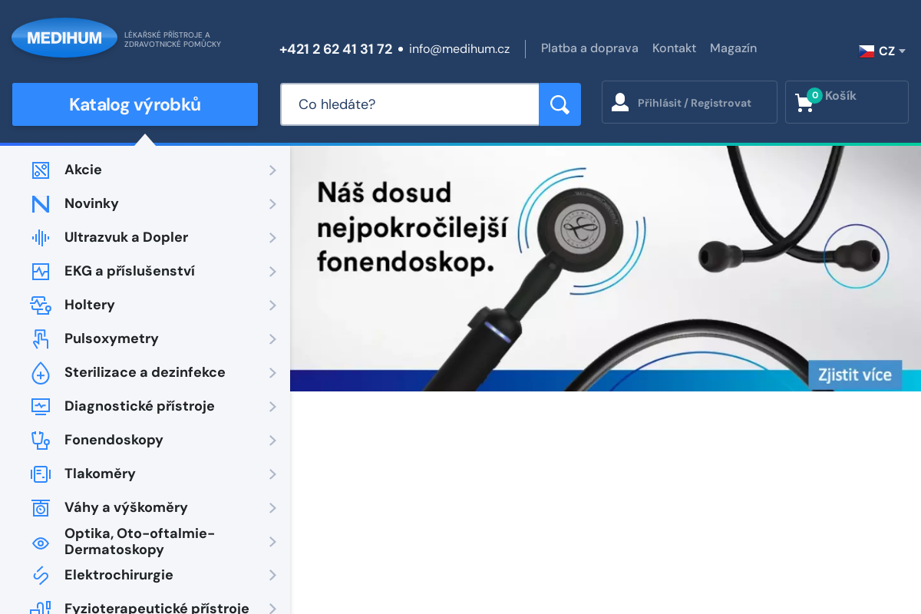Click the Tlakoměry blood pressure monitor icon
The width and height of the screenshot is (921, 614).
(40, 474)
